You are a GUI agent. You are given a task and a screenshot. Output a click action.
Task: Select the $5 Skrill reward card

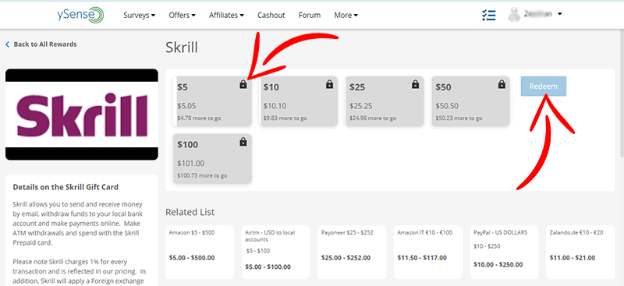[x=212, y=101]
